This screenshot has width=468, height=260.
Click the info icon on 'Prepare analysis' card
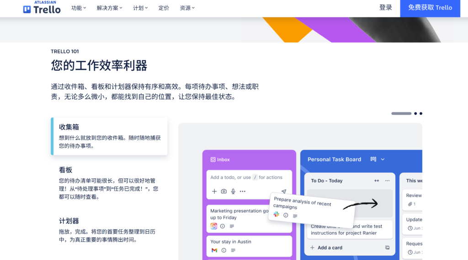(x=286, y=215)
